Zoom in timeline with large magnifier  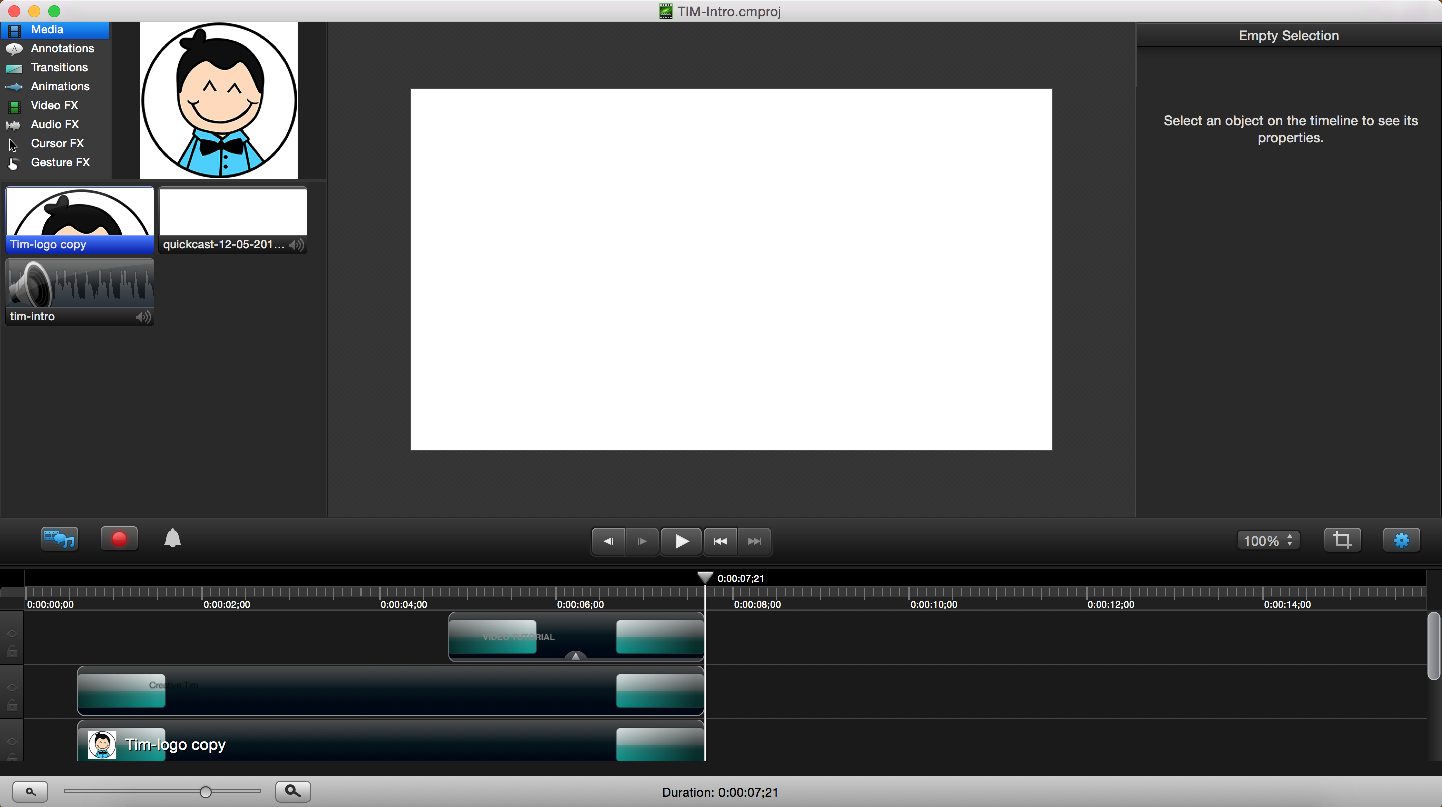coord(293,791)
